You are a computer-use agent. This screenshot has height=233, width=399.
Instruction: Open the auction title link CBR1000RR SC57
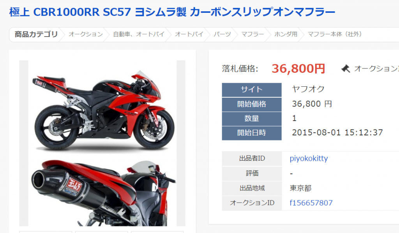172,12
